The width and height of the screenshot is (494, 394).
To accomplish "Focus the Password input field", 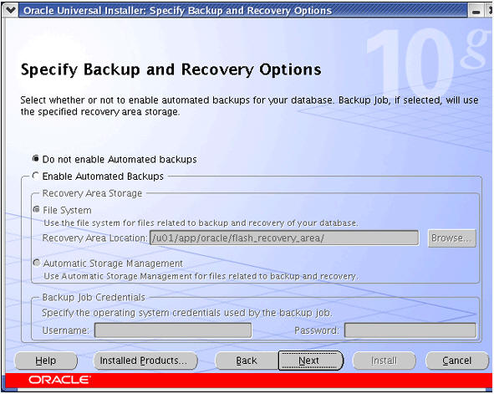I will click(410, 330).
